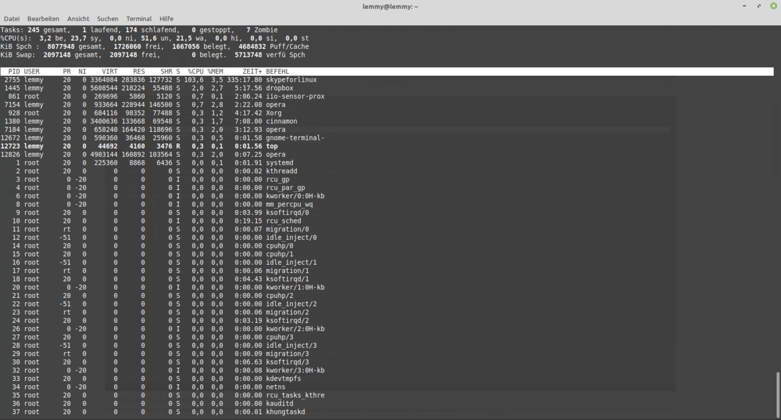Click the USER column header
The height and width of the screenshot is (420, 781).
pyautogui.click(x=32, y=71)
